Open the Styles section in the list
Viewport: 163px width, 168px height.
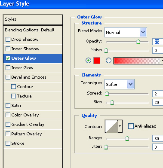tap(33, 19)
